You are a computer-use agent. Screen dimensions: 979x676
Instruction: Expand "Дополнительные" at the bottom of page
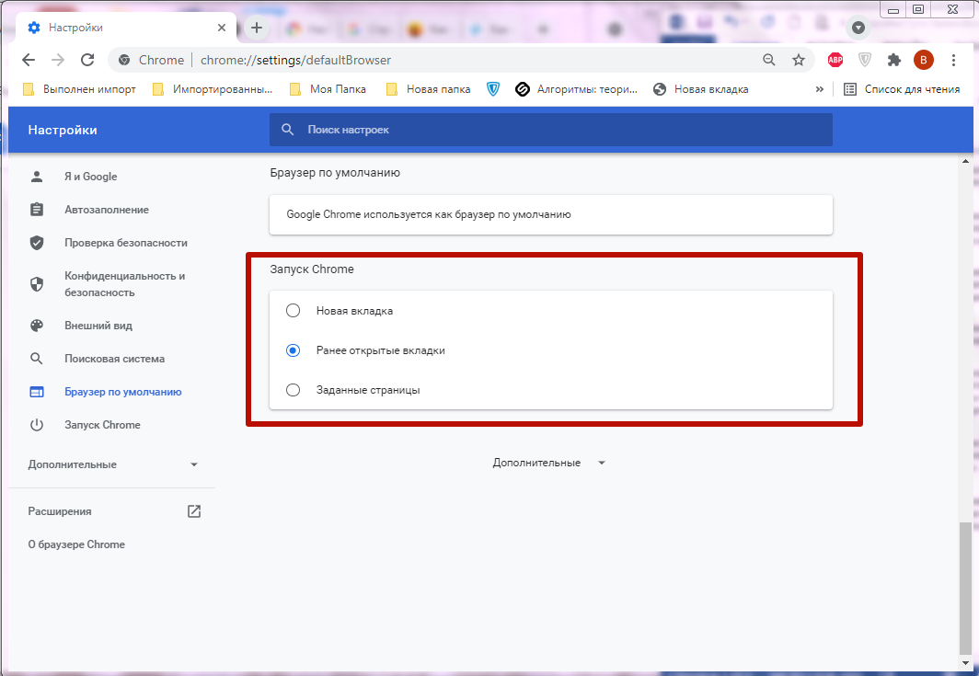pos(549,463)
